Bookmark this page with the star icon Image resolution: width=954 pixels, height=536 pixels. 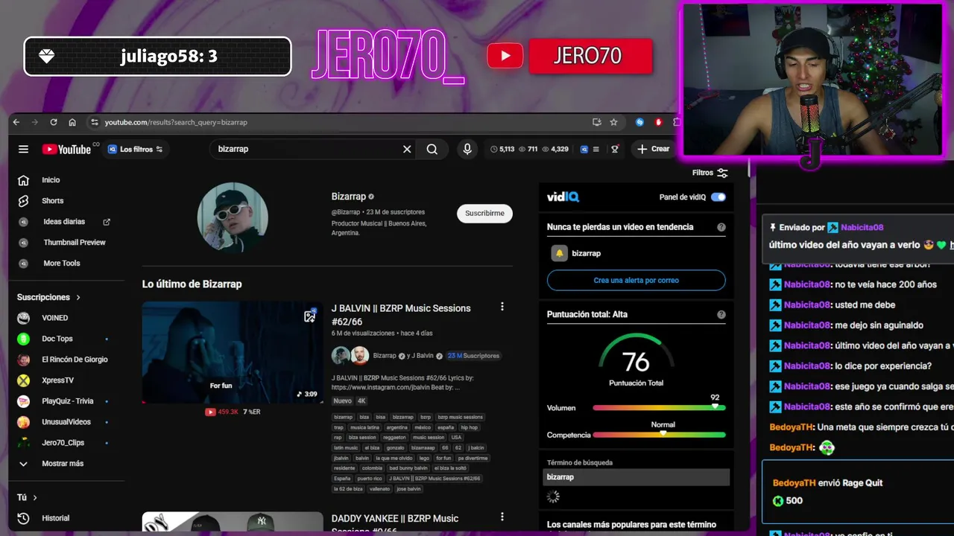click(613, 122)
